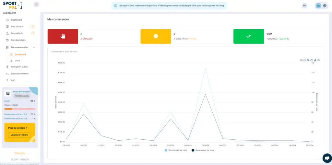Click the chart zoom in icon
332x165 pixels.
(x=301, y=60)
